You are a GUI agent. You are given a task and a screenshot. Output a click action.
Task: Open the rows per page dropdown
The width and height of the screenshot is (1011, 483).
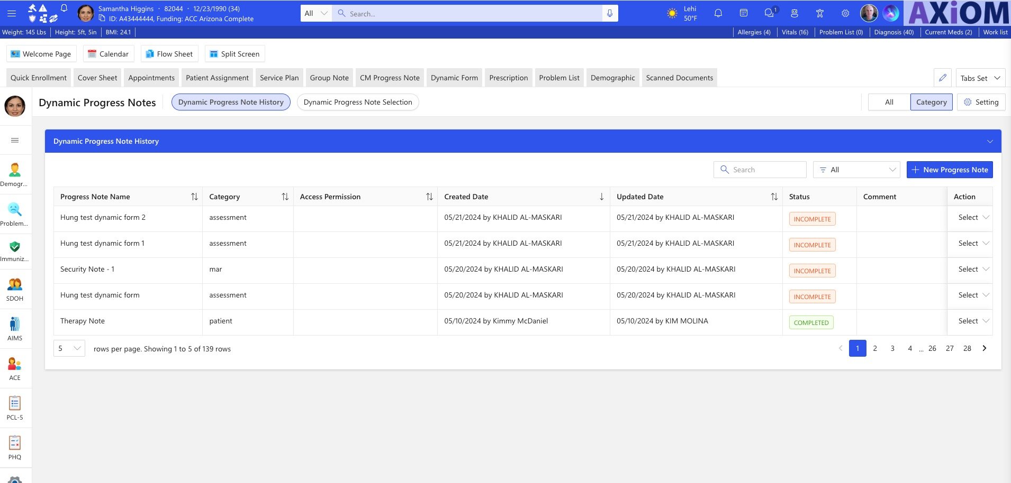click(x=69, y=348)
